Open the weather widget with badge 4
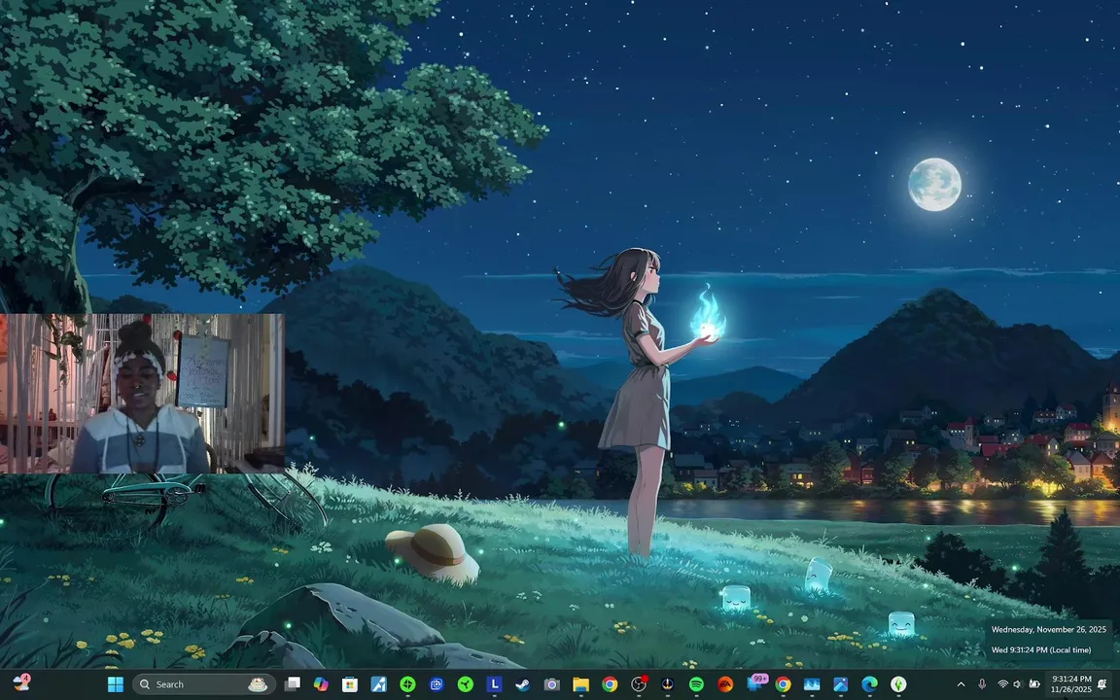This screenshot has height=700, width=1120. click(21, 682)
